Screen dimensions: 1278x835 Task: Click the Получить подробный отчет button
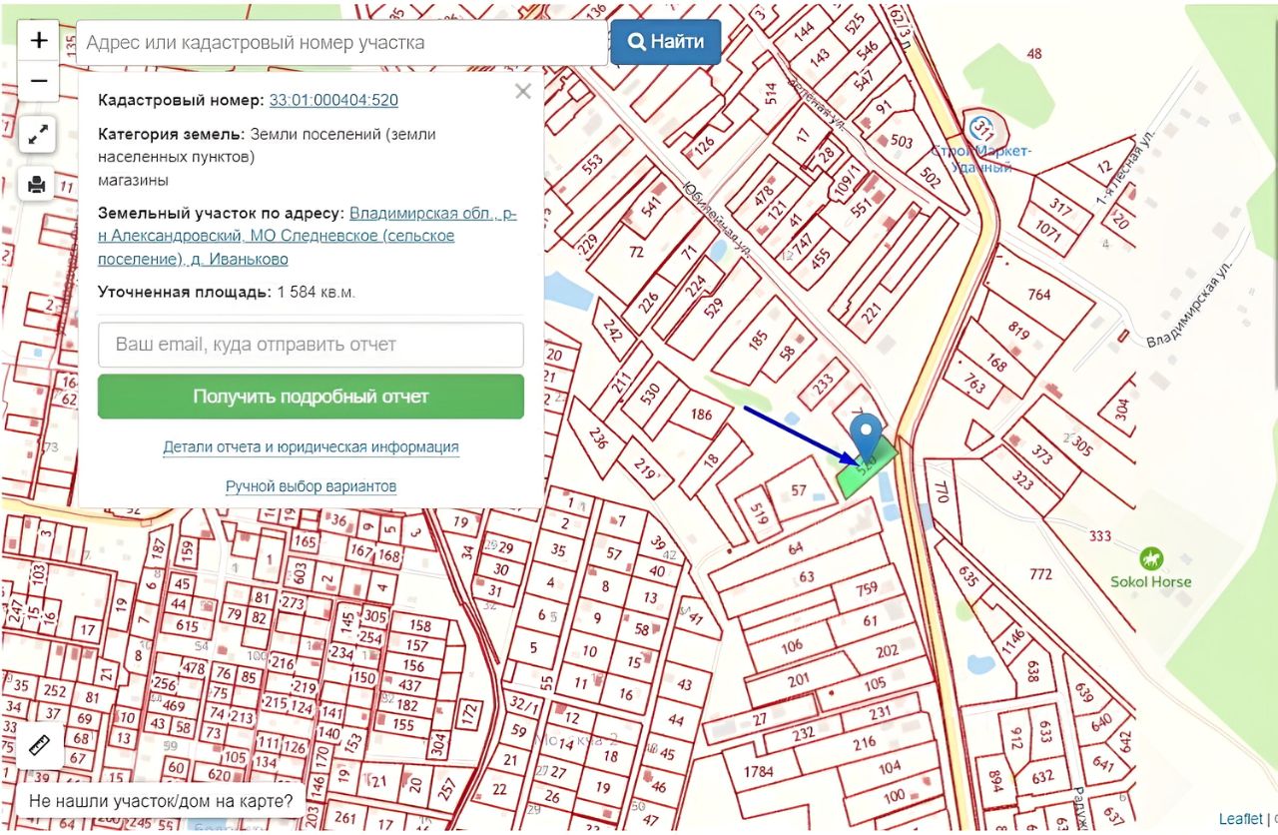pyautogui.click(x=311, y=397)
